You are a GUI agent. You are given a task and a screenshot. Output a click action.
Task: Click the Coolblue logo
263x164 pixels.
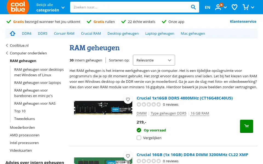(18, 7)
